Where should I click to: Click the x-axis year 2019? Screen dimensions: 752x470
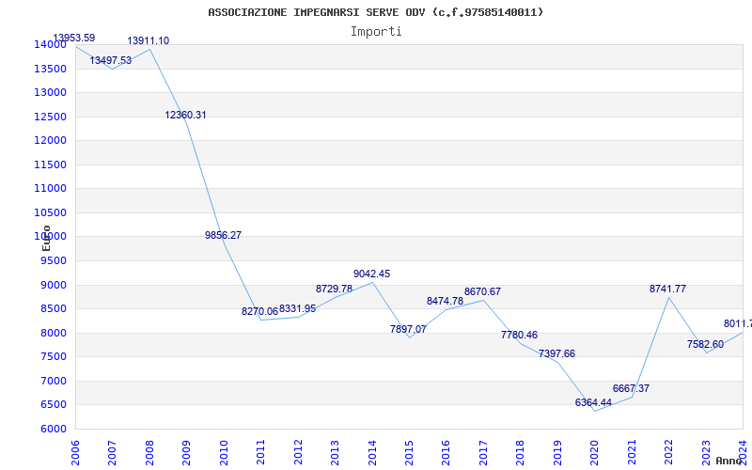557,453
